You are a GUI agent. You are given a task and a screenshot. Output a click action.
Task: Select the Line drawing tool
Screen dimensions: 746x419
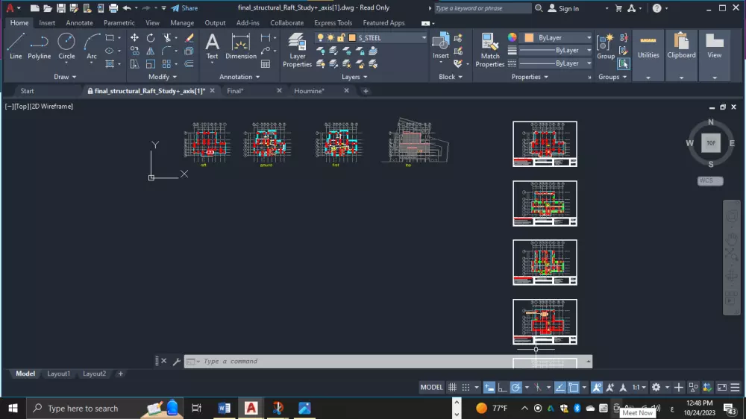[15, 46]
